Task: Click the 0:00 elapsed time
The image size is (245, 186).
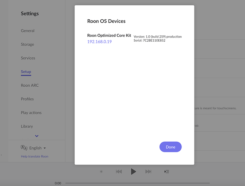Action: point(58,183)
